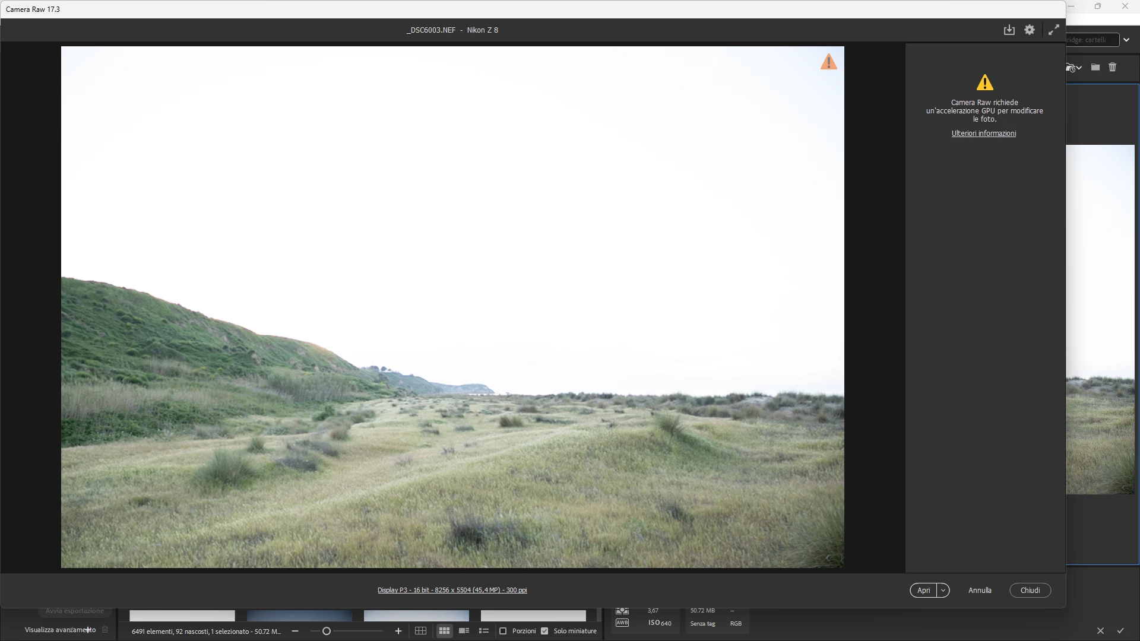Switch to thumbnails grid view icon
Screen dimensions: 1140x641
coord(444,631)
